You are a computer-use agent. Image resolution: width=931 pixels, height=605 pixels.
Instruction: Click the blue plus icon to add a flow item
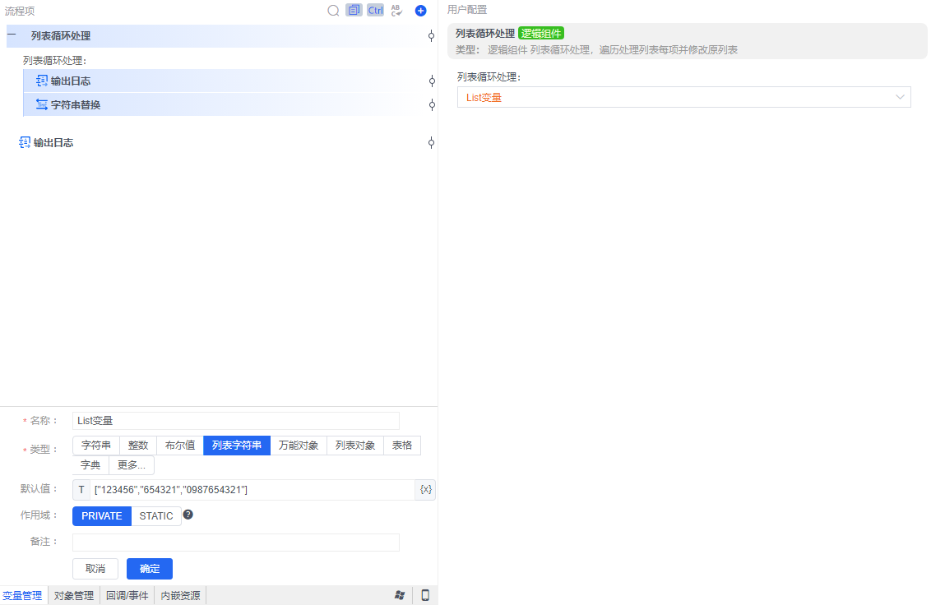click(420, 10)
